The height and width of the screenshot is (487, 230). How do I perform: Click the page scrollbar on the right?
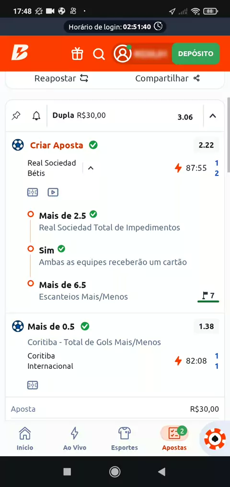point(229,134)
